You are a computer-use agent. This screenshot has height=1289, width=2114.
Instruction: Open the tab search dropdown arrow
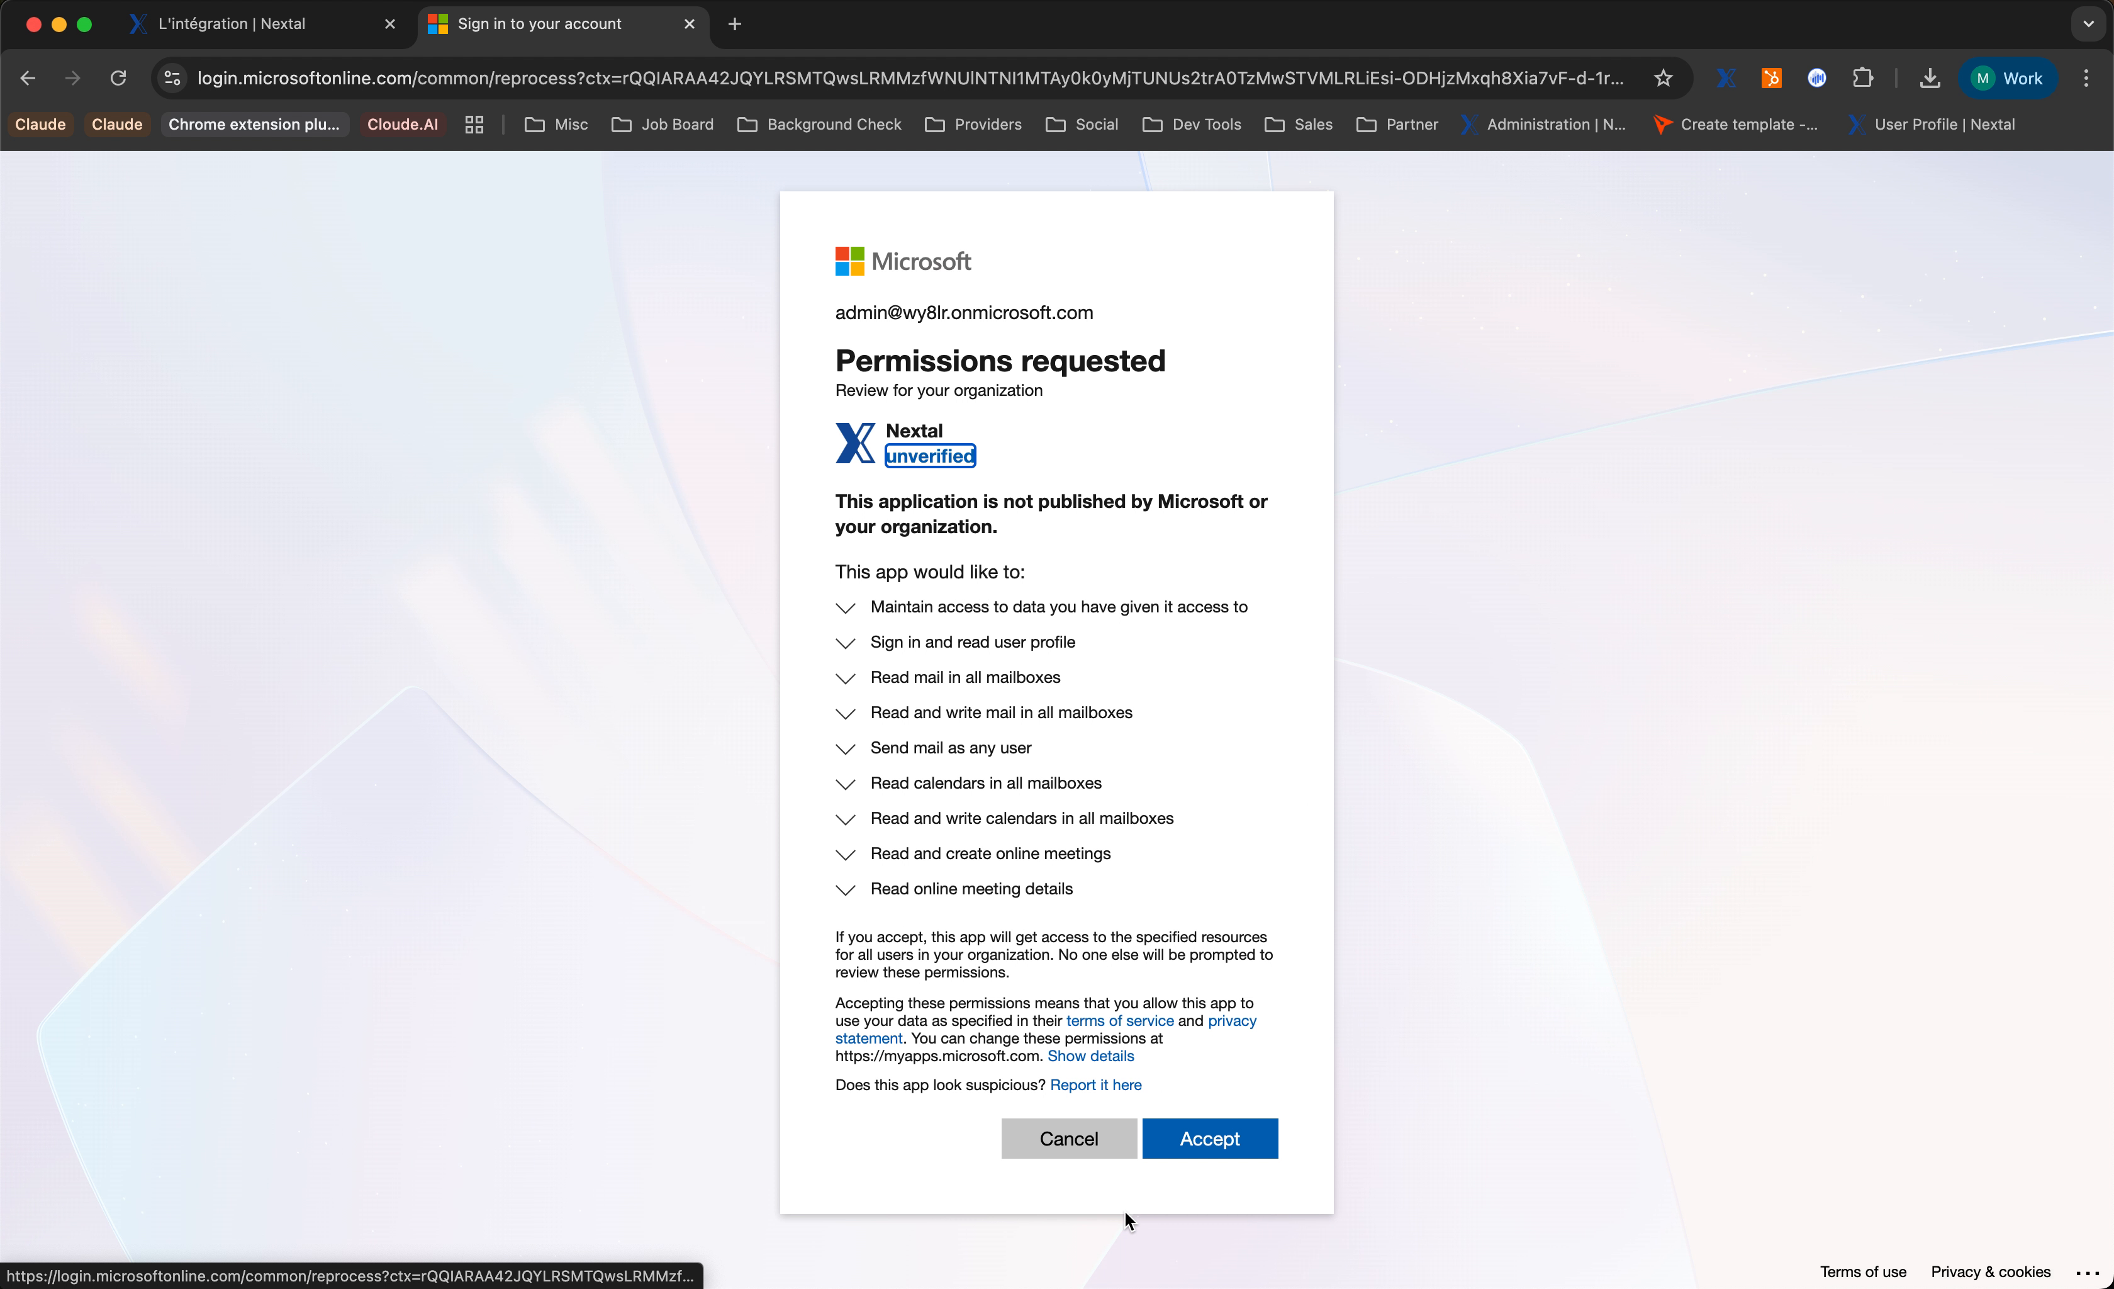2088,24
